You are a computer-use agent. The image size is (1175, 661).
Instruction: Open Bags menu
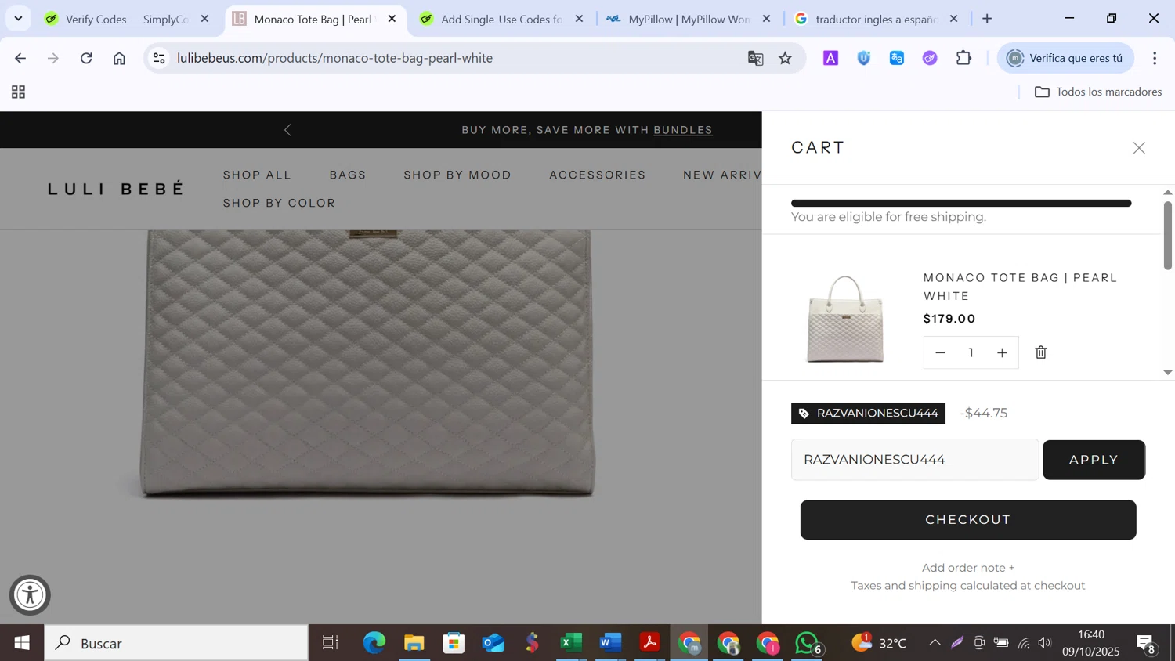[x=348, y=175]
